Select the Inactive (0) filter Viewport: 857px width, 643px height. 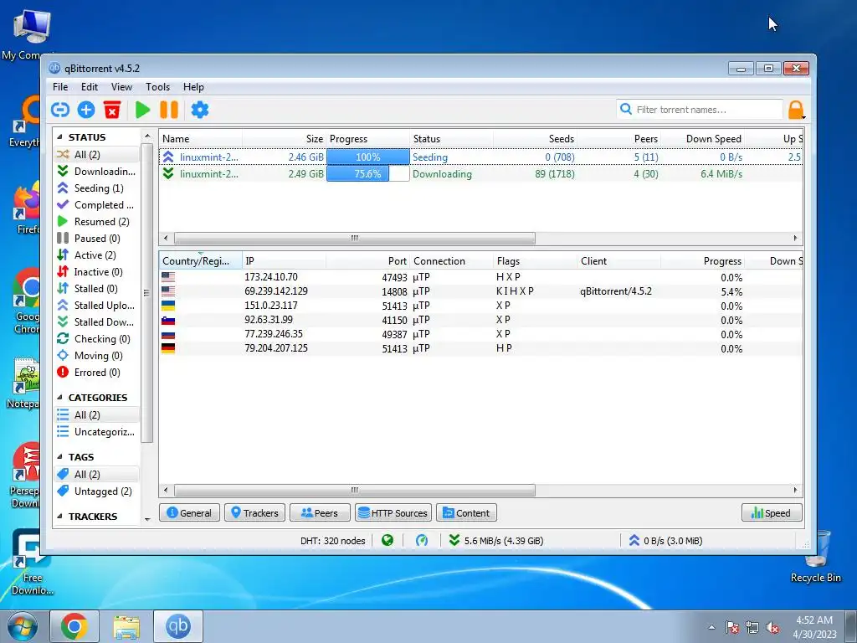[96, 272]
